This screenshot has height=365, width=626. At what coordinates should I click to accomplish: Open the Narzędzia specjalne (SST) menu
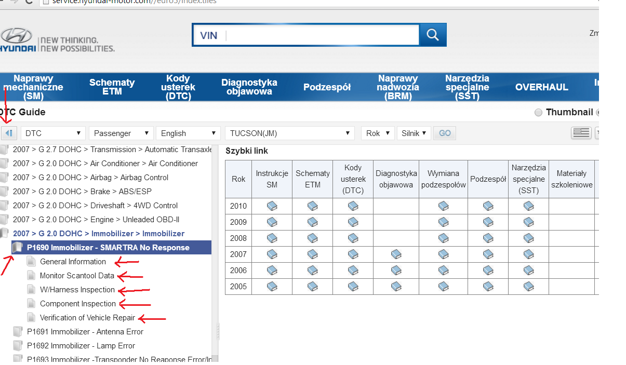pyautogui.click(x=467, y=87)
